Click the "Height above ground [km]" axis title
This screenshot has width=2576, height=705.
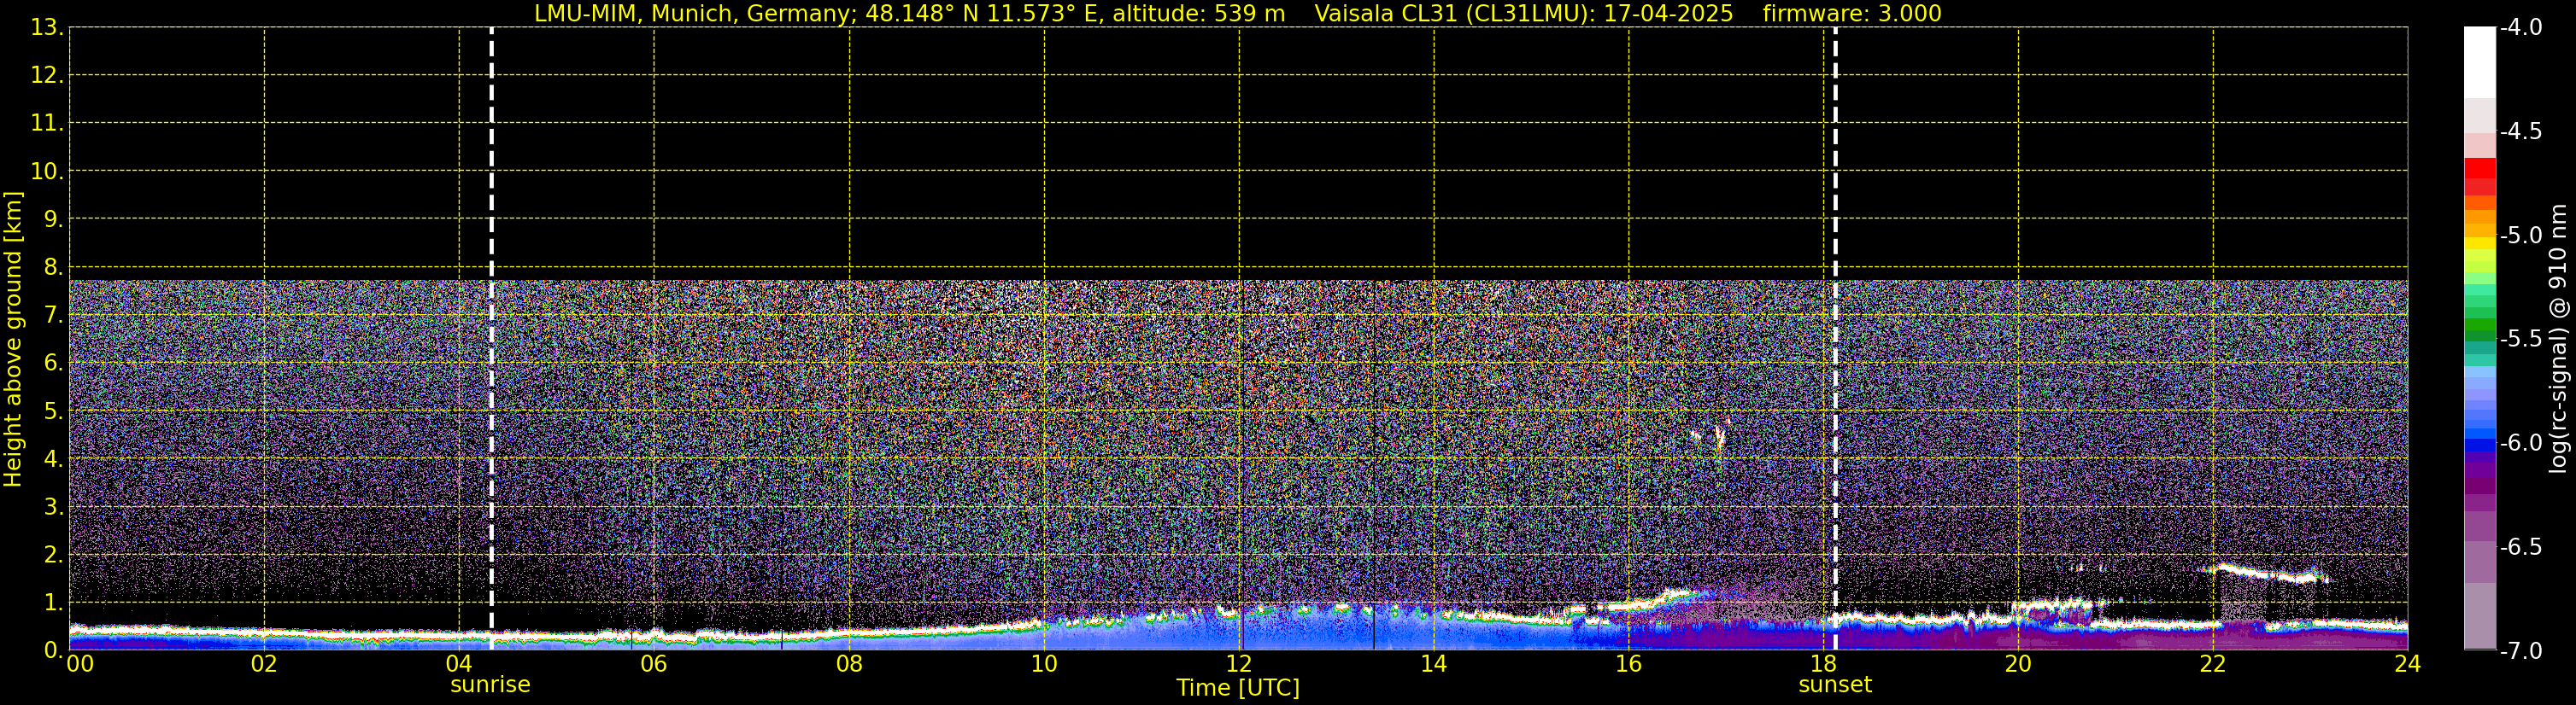13,340
